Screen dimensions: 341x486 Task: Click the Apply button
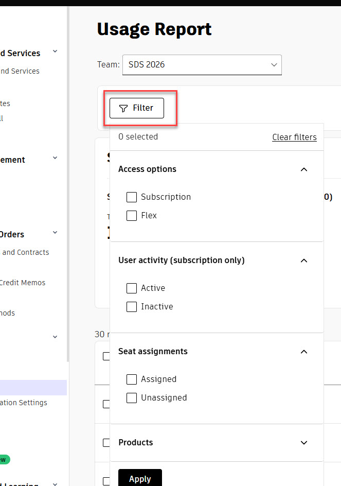[140, 479]
